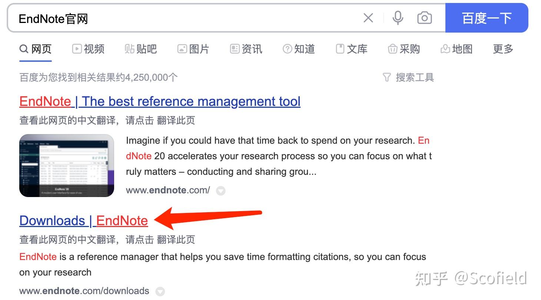
Task: Click the 百度一下 search button
Action: pyautogui.click(x=487, y=18)
